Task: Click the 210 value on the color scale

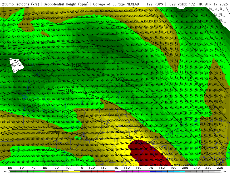Action: click(197, 168)
